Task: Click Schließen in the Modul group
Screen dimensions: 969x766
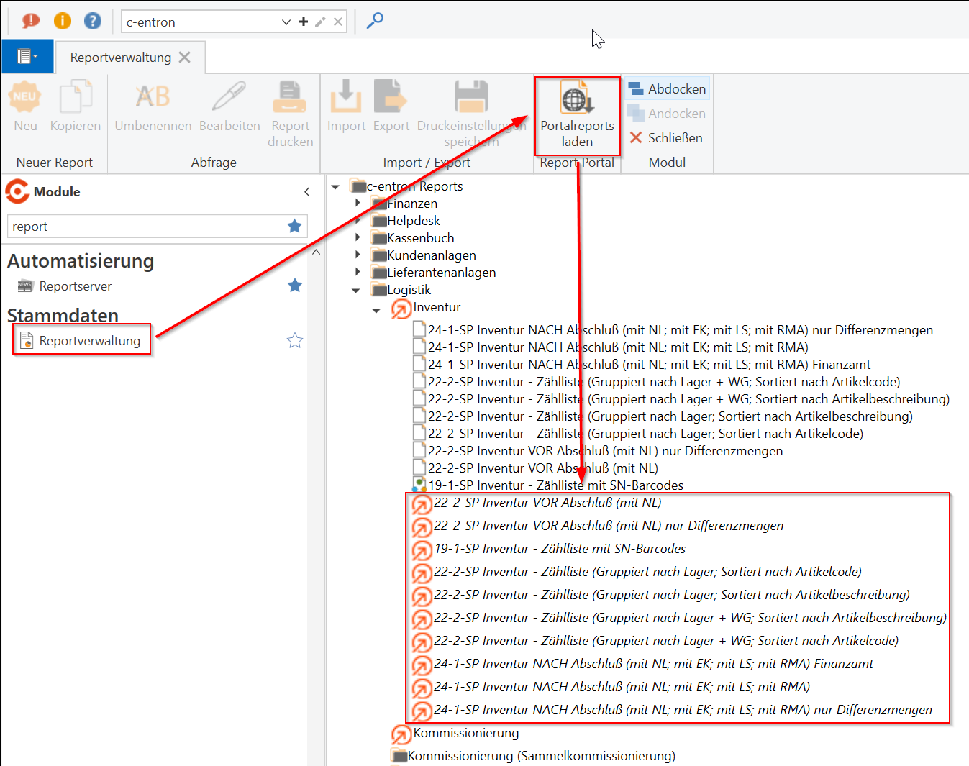Action: click(666, 138)
